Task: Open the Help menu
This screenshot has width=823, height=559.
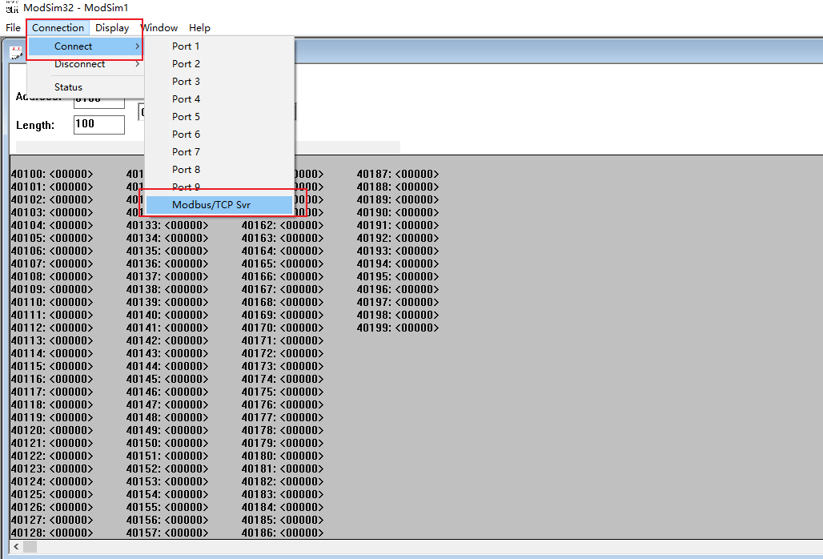Action: point(199,28)
